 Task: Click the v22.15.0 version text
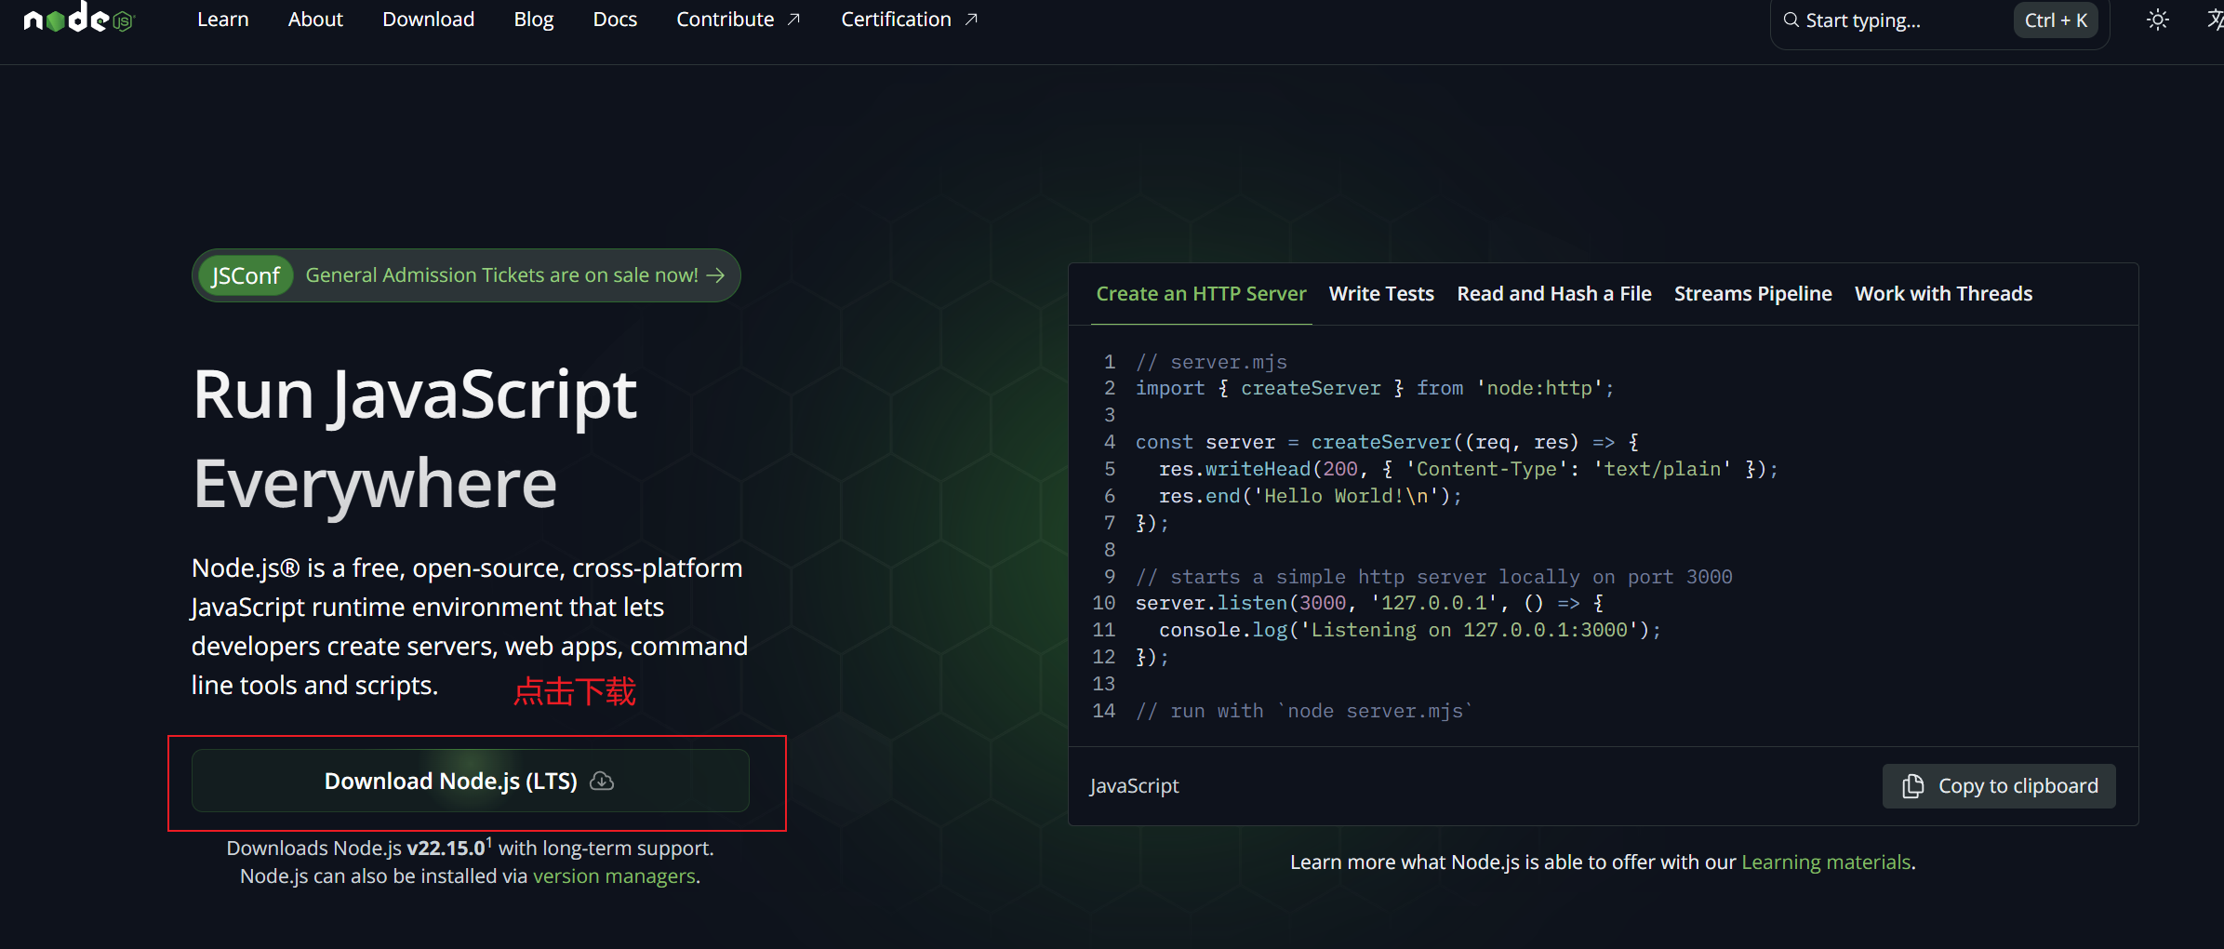point(446,849)
